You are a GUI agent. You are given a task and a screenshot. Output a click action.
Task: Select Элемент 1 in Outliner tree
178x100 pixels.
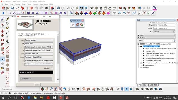coord(146,67)
